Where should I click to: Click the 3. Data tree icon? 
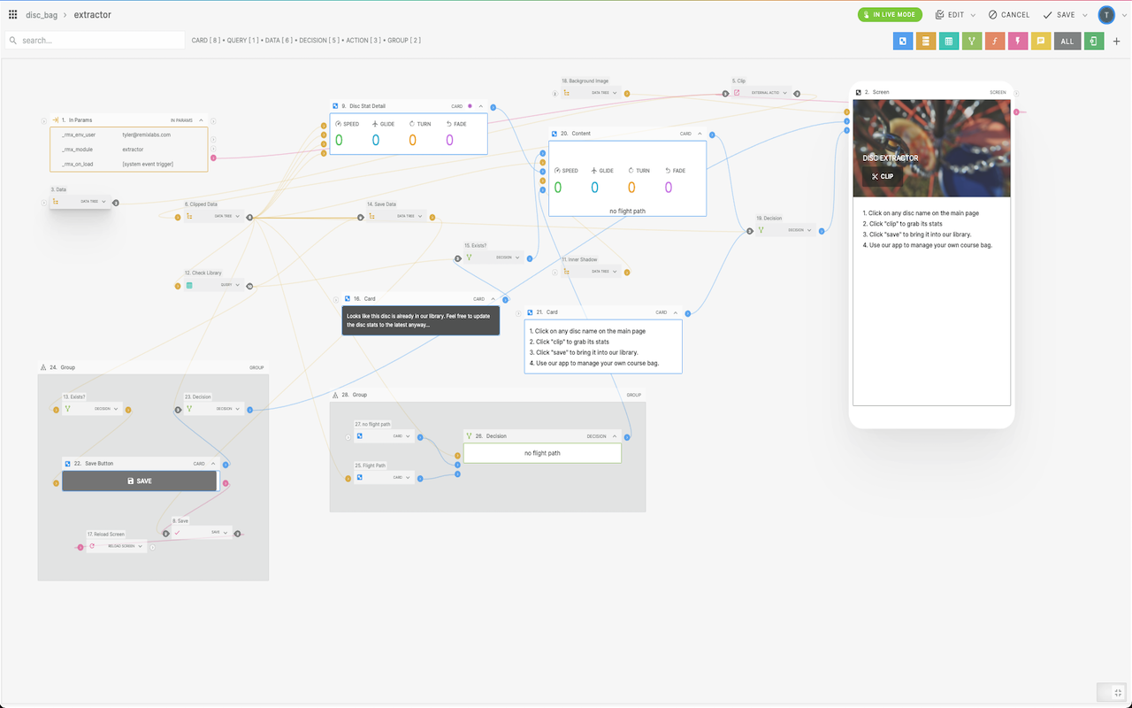[56, 202]
